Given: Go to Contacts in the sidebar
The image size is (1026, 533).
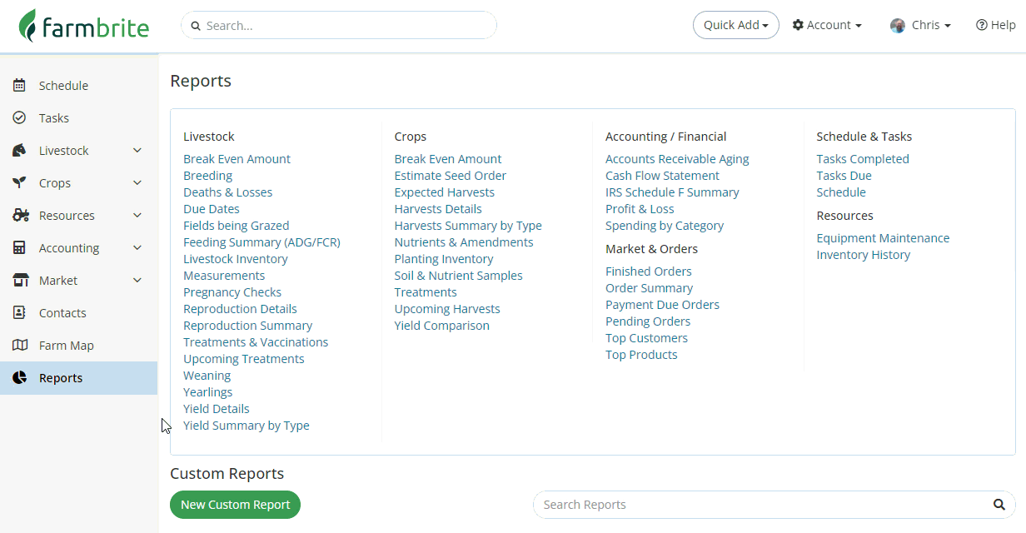Looking at the screenshot, I should [x=62, y=312].
